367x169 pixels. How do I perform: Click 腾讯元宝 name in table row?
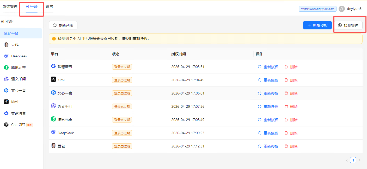tap(65, 120)
